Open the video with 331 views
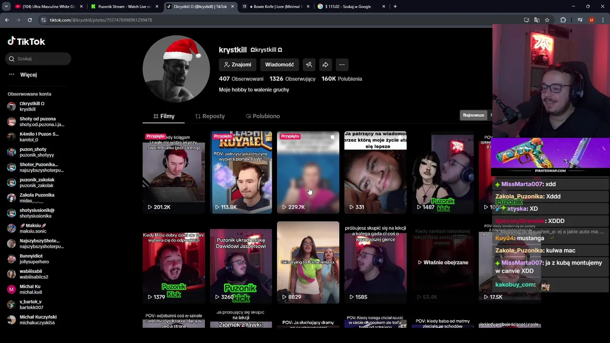This screenshot has width=610, height=343. click(x=376, y=172)
